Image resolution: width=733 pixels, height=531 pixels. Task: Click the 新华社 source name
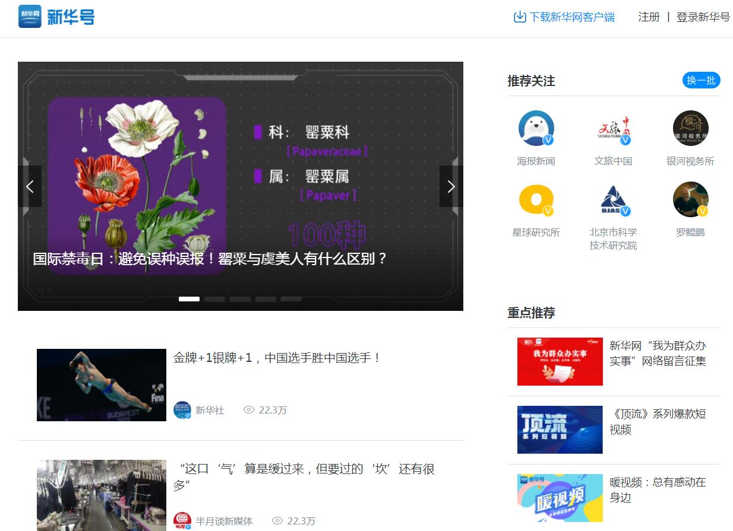click(210, 410)
